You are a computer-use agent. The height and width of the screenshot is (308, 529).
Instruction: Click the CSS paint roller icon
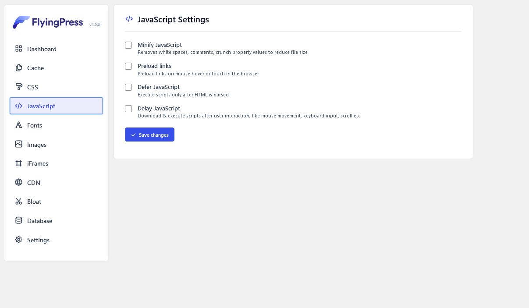point(18,87)
